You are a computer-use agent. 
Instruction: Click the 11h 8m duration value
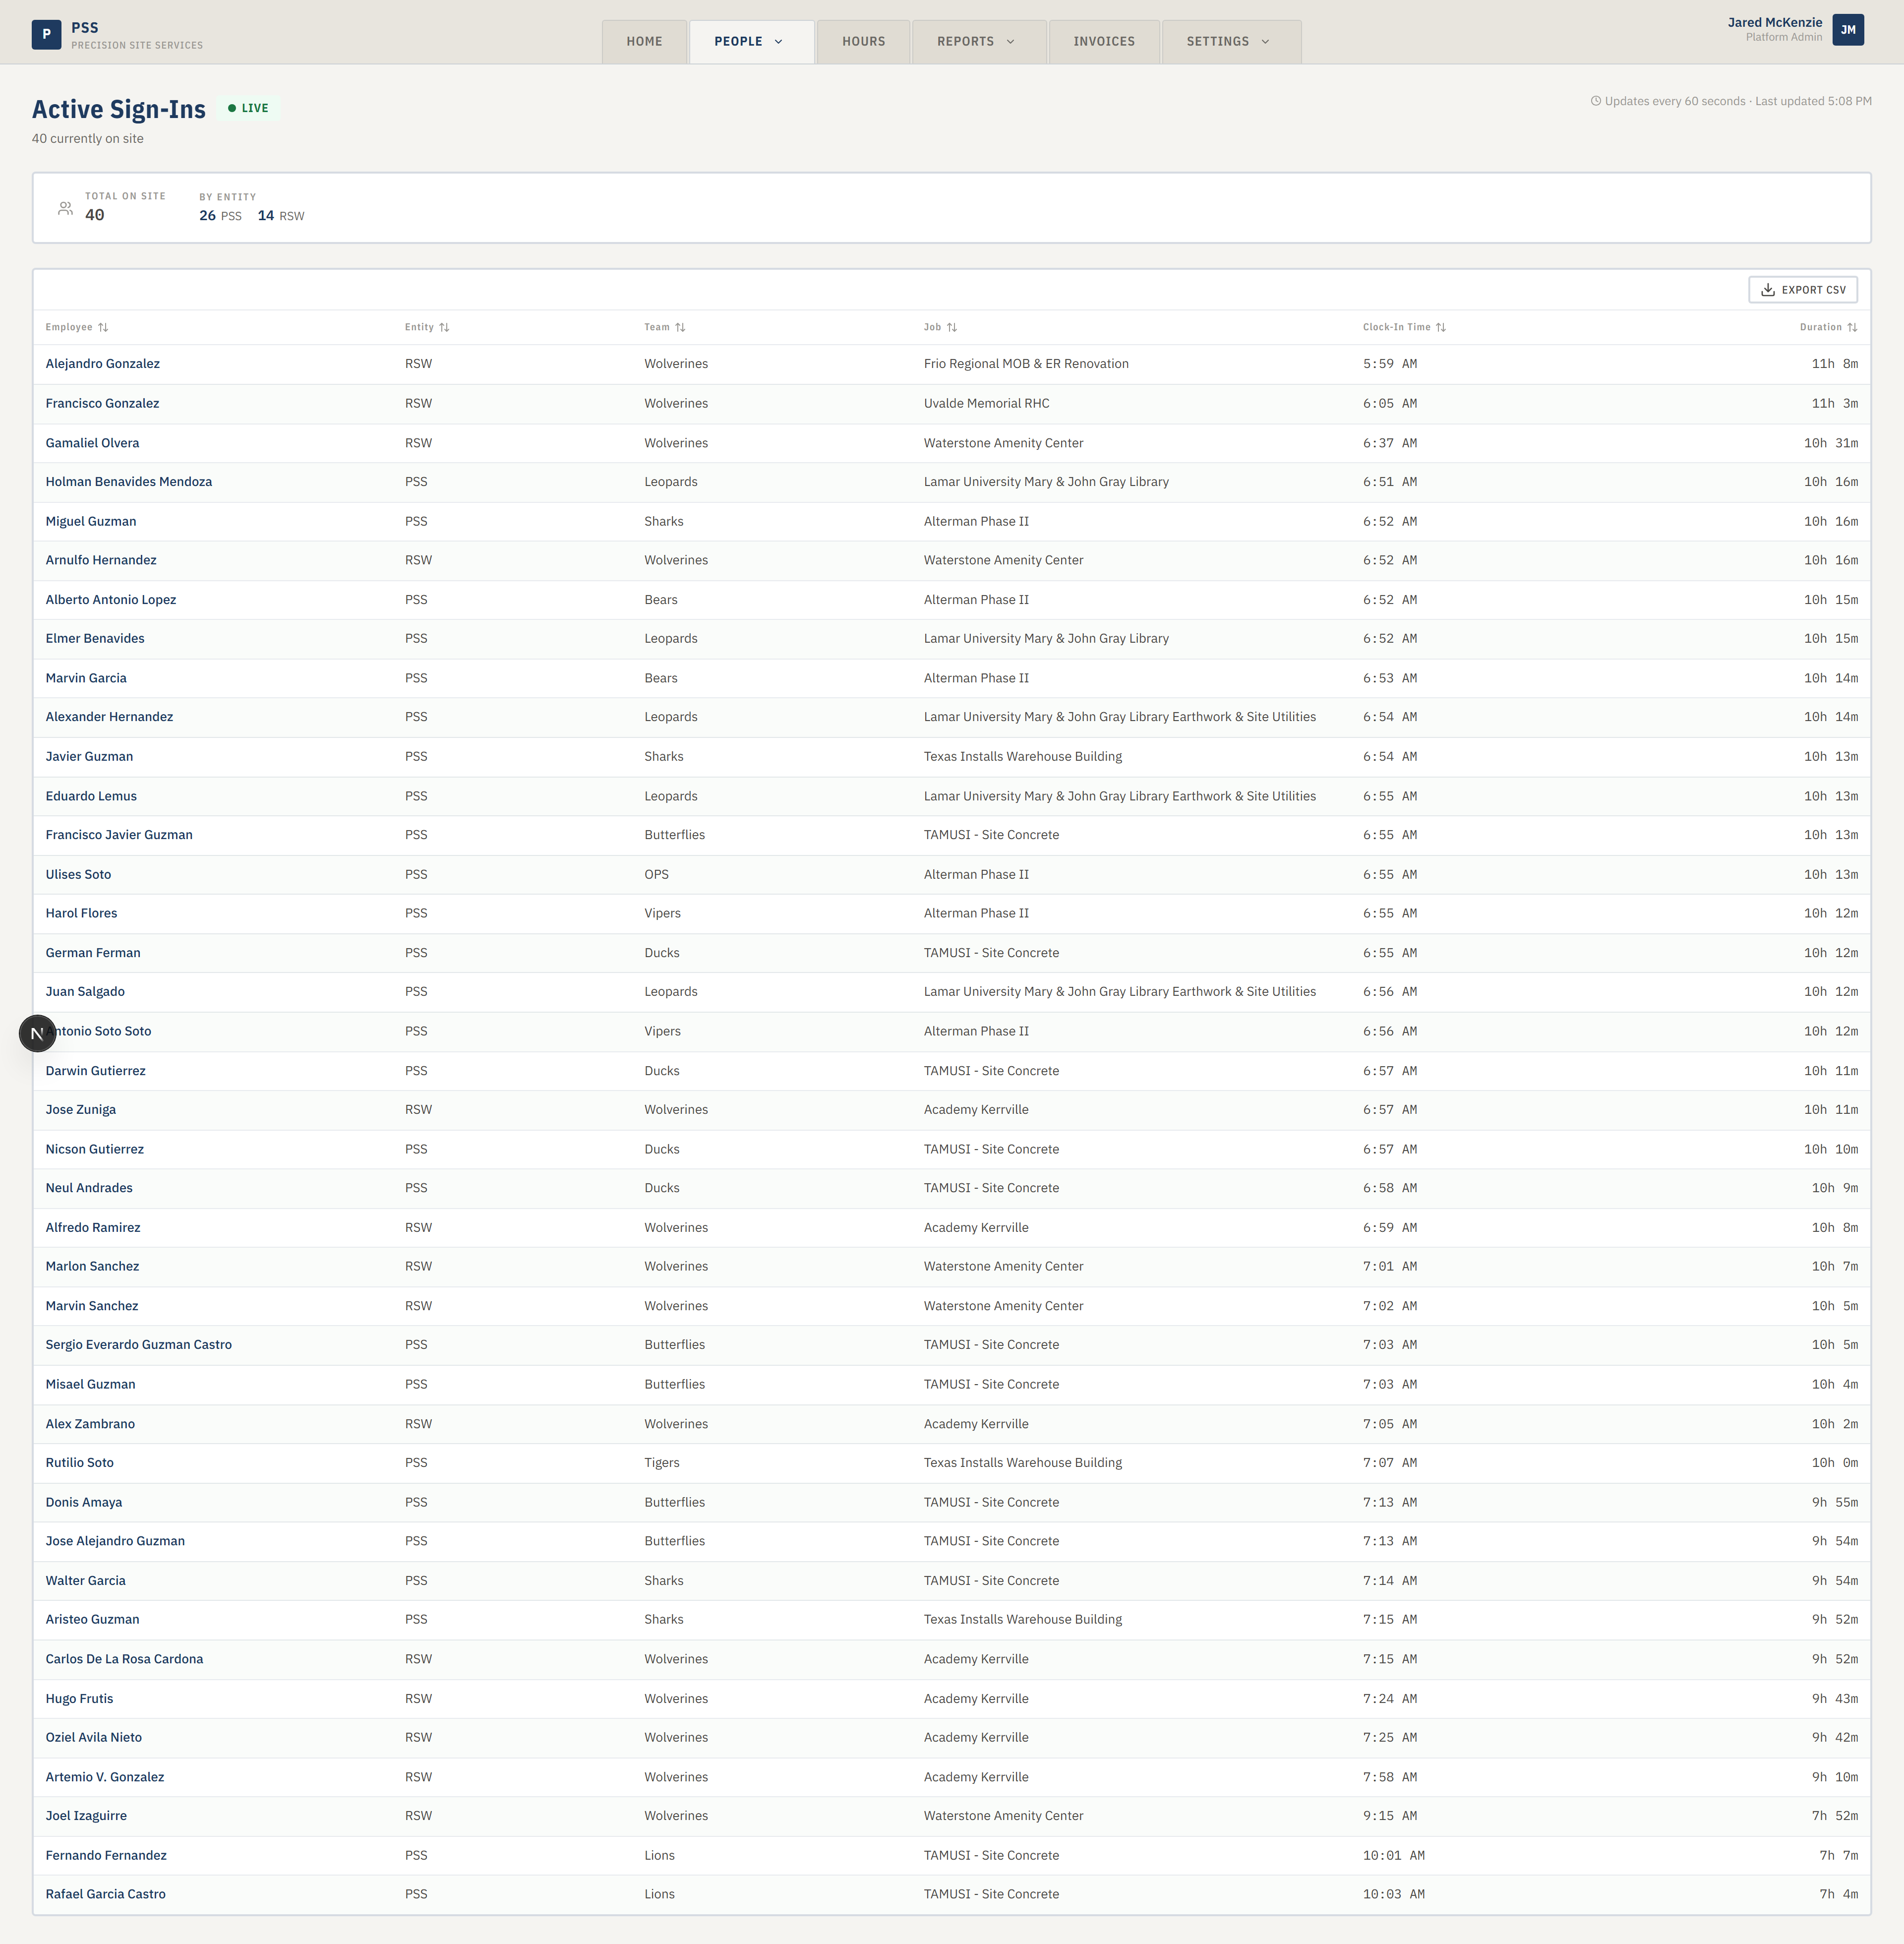(1834, 364)
